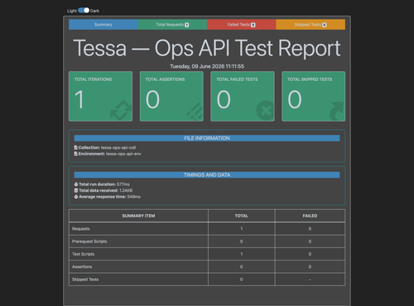Click the Collection file icon
Screen dimensions: 414x306
click(75, 147)
